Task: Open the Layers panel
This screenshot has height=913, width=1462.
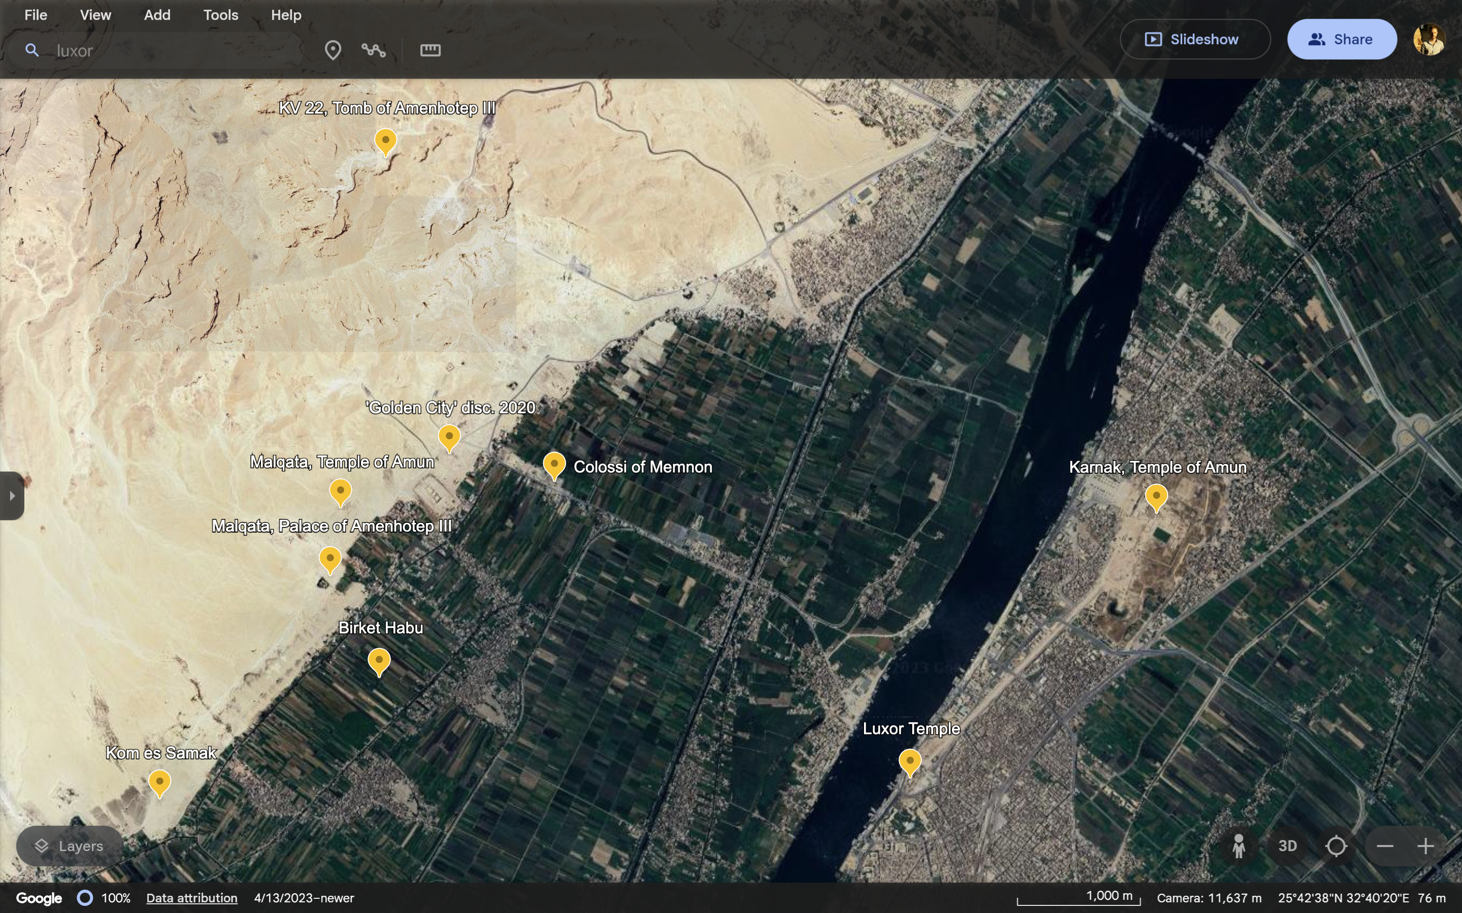Action: coord(69,846)
